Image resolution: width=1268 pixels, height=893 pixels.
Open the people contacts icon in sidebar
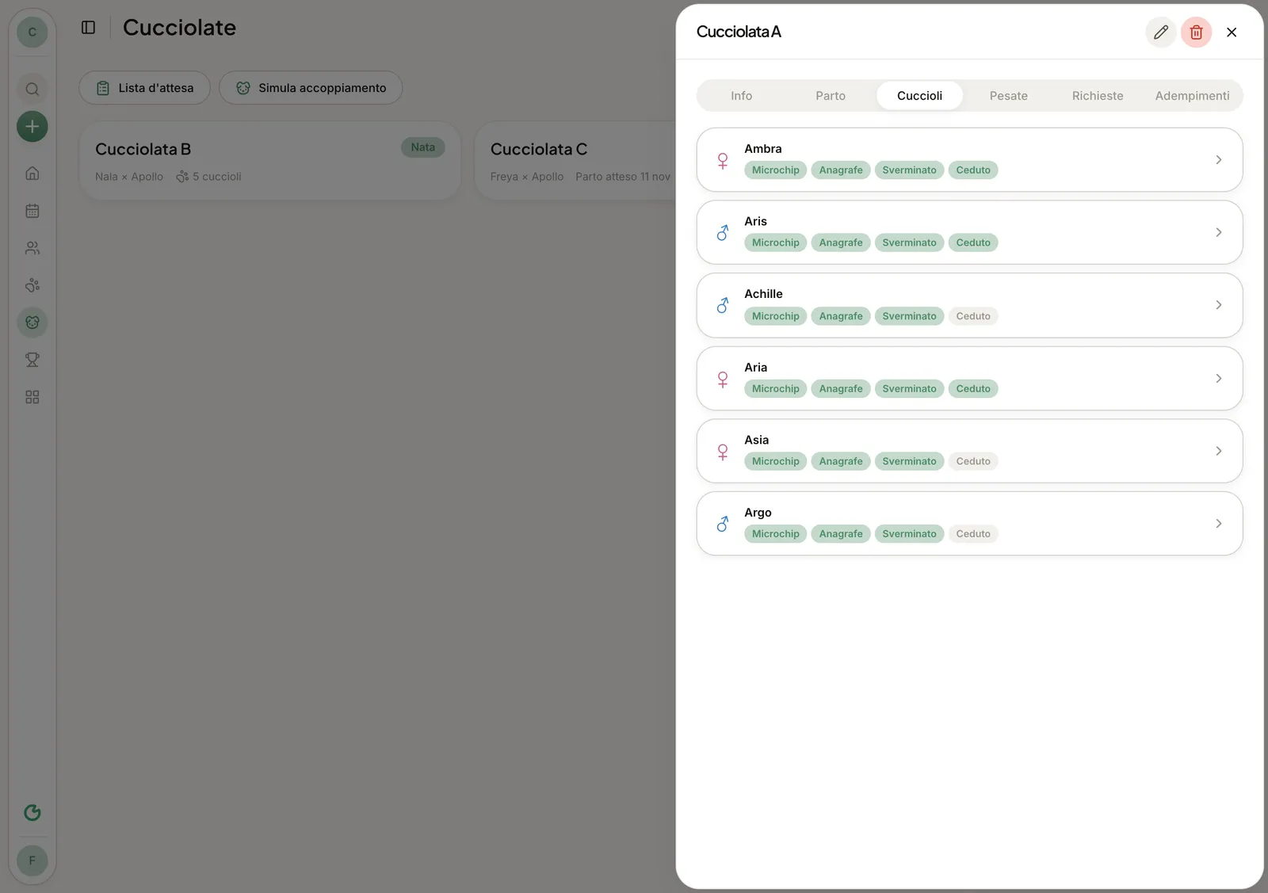pos(32,248)
